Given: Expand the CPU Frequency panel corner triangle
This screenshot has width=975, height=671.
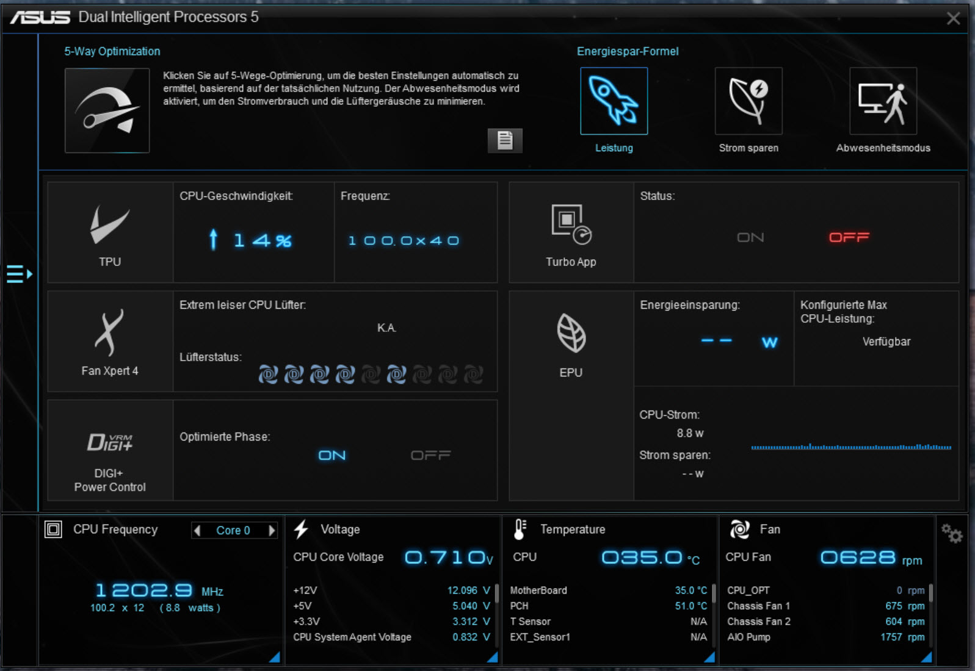Looking at the screenshot, I should [275, 657].
